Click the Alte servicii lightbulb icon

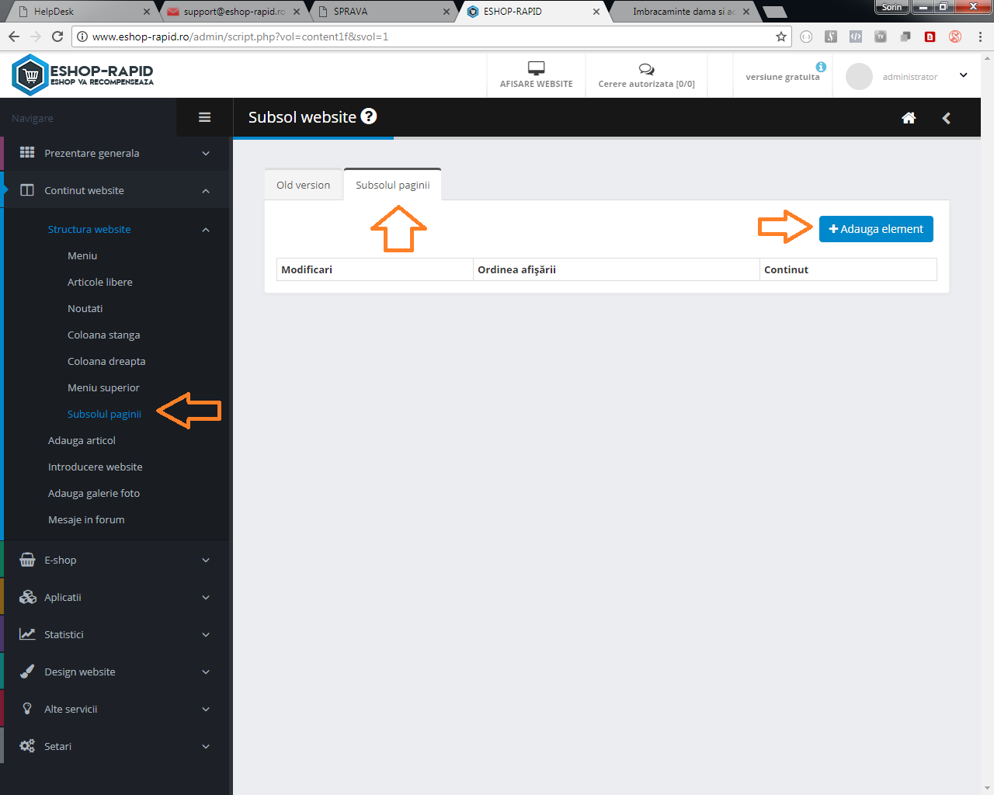coord(27,709)
